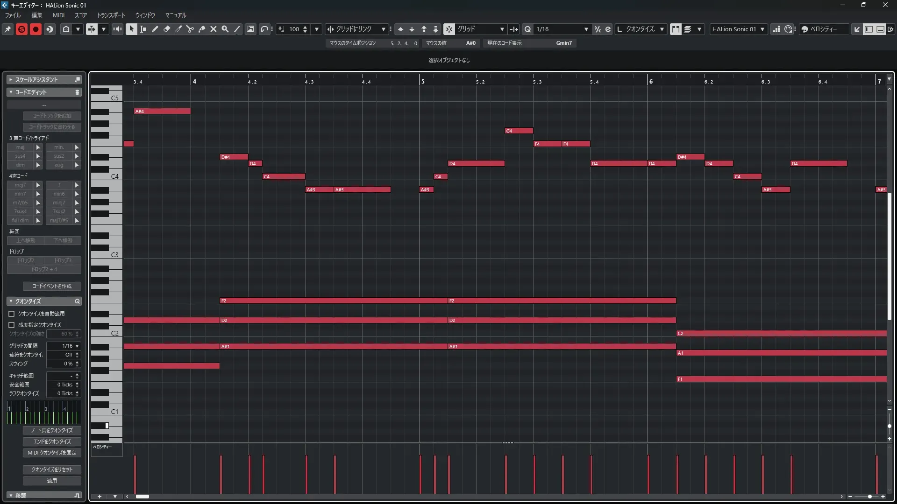Select the Split scissors tool

[x=190, y=29]
